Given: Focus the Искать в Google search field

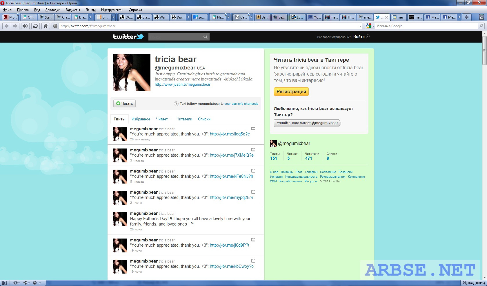Looking at the screenshot, I should point(427,26).
